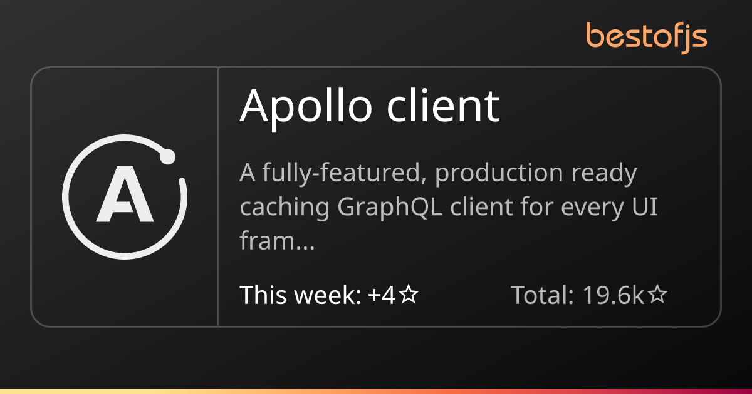Click the This week label

[x=300, y=295]
